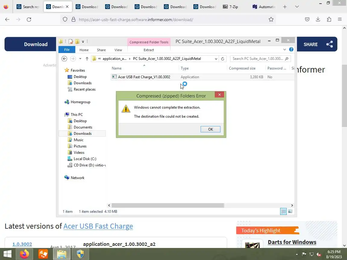Refresh the Explorer folder view
347x260 pixels.
coord(222,59)
